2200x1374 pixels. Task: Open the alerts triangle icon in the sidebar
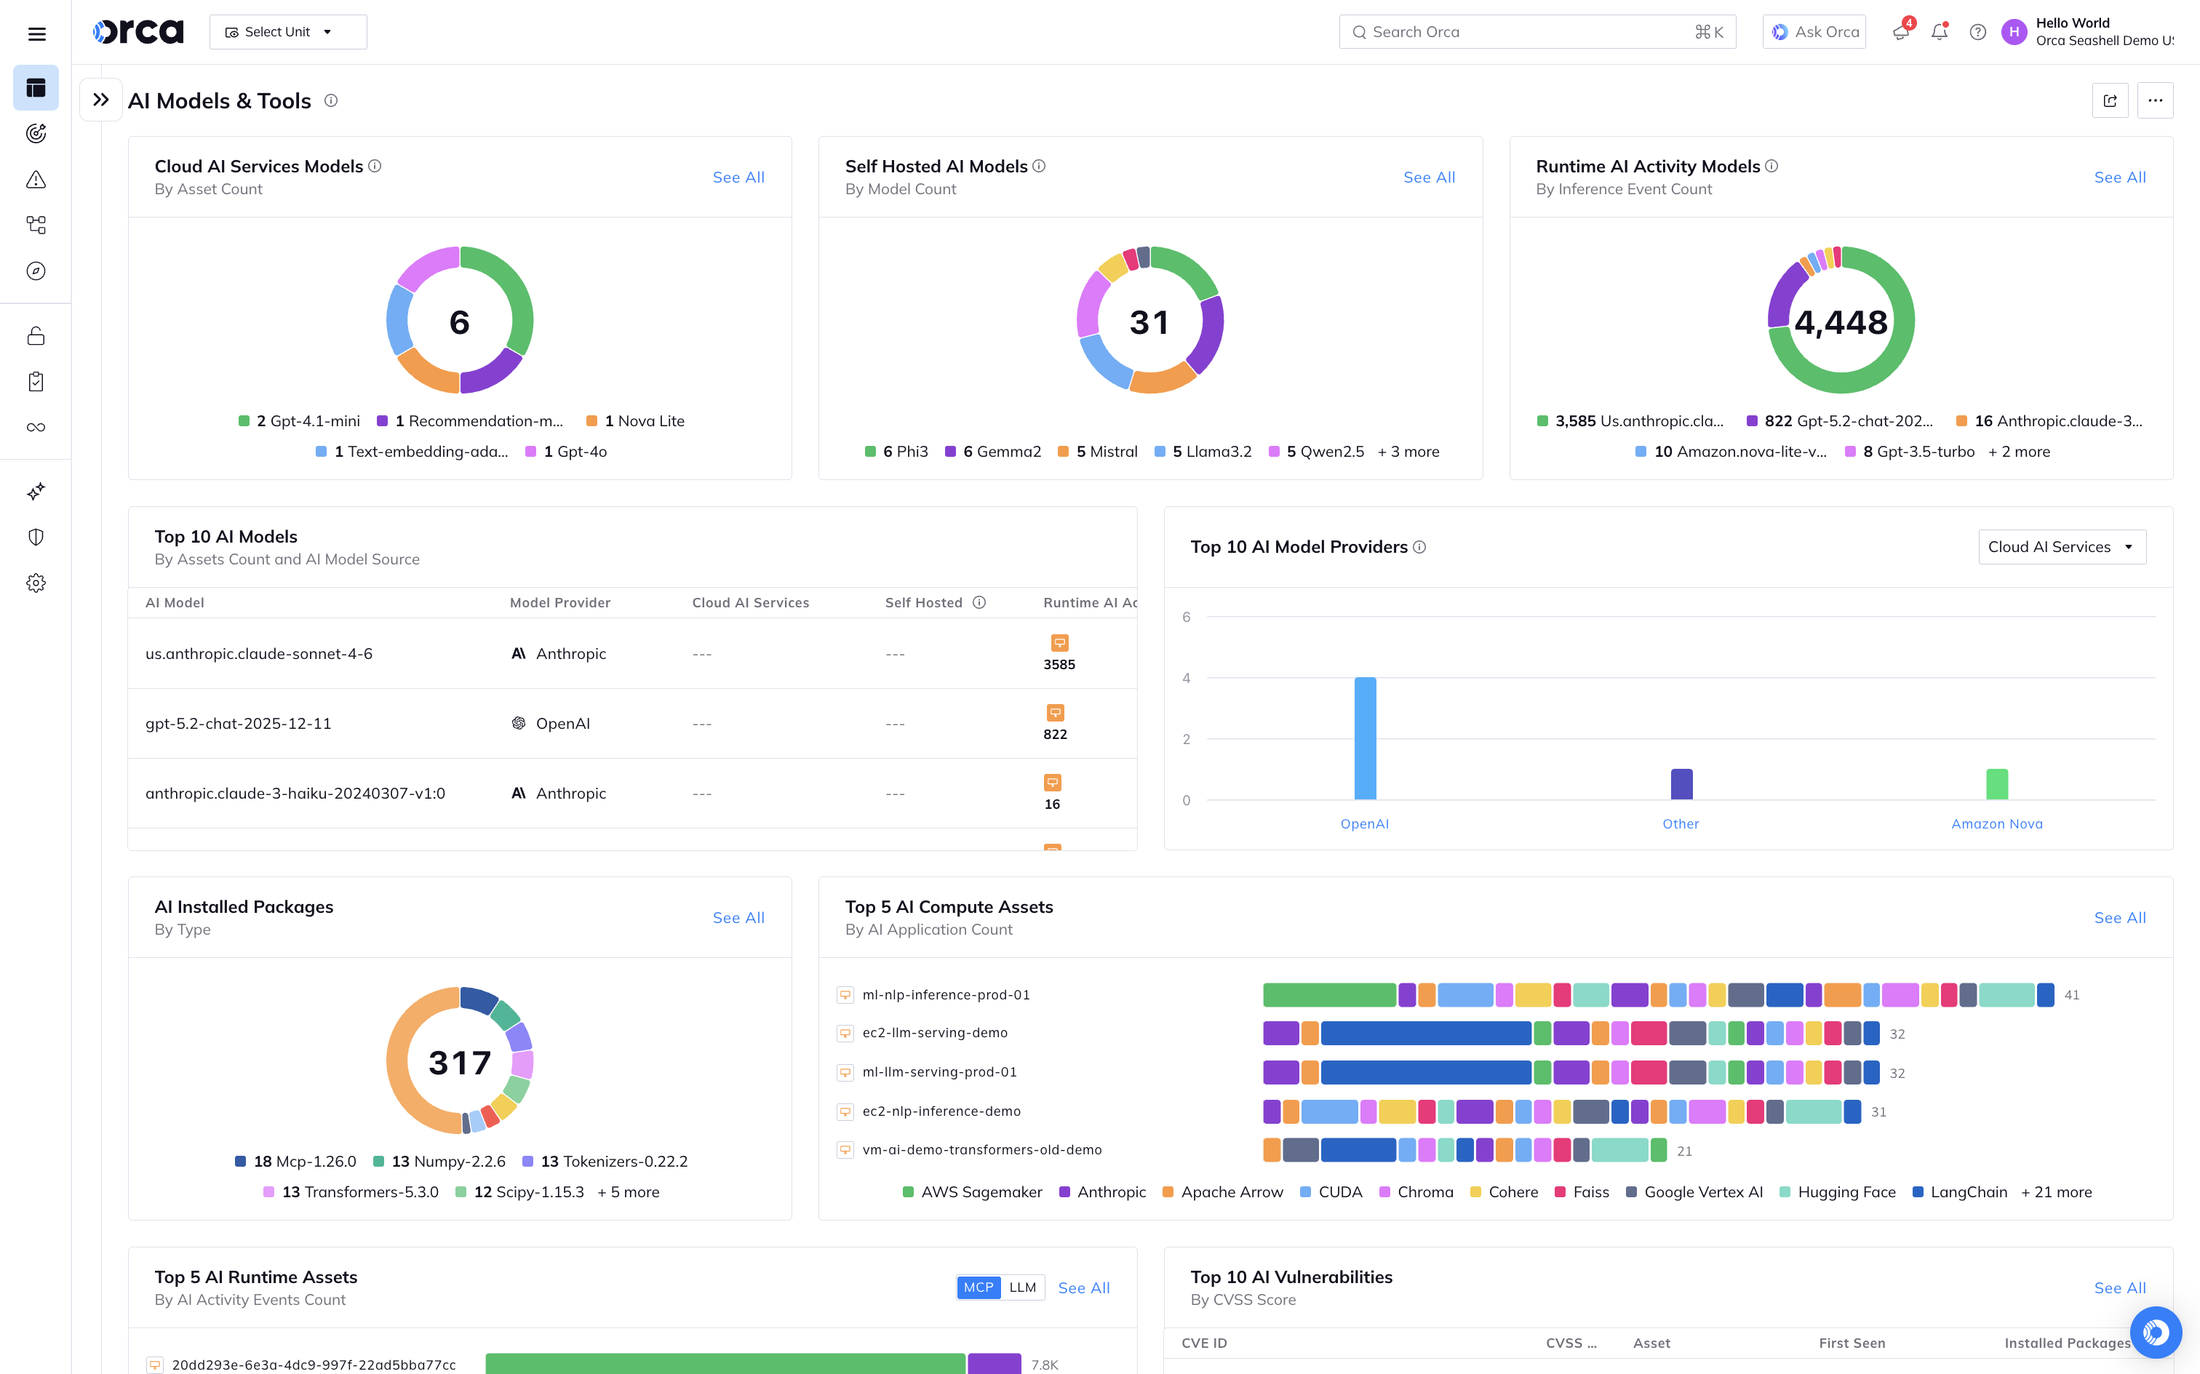(36, 180)
